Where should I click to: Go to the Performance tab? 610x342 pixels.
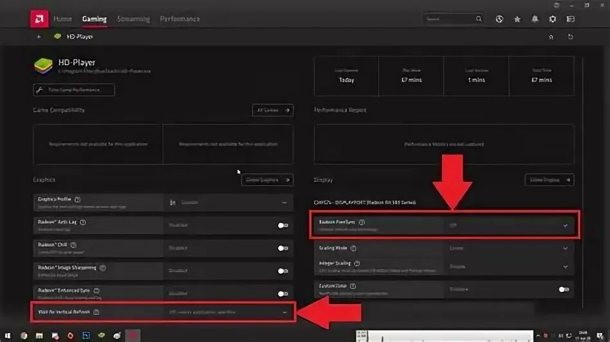180,19
